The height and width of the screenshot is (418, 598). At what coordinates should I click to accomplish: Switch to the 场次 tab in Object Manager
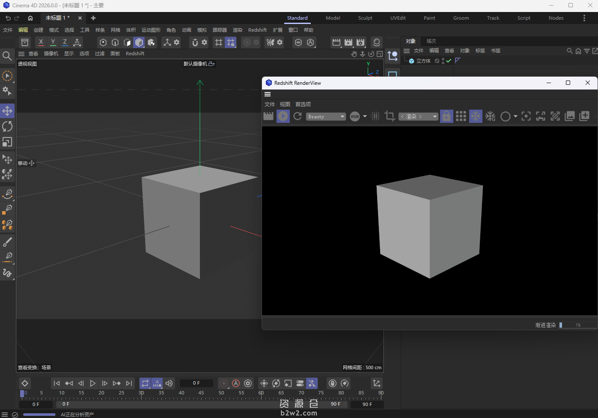coord(431,41)
